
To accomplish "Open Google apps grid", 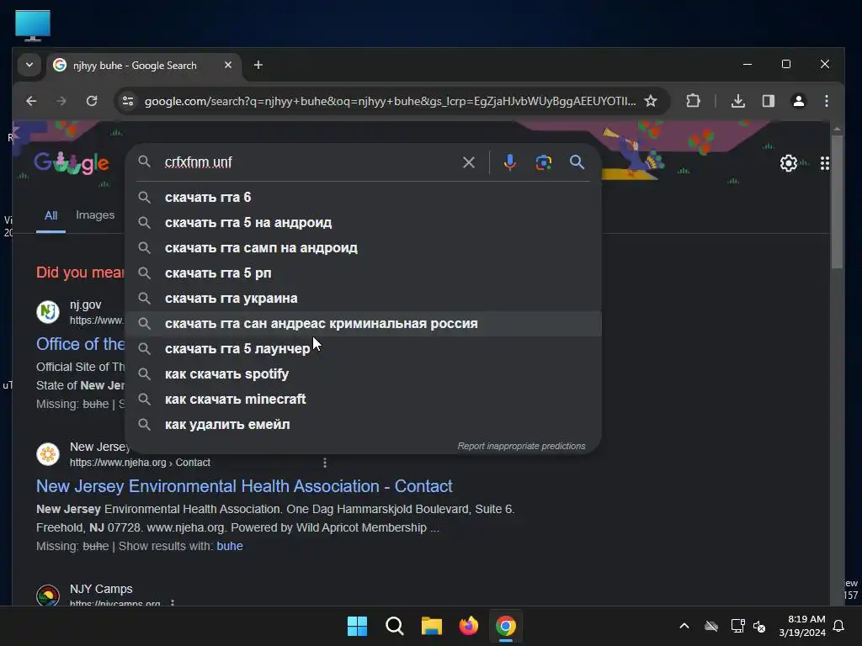I will pyautogui.click(x=825, y=163).
